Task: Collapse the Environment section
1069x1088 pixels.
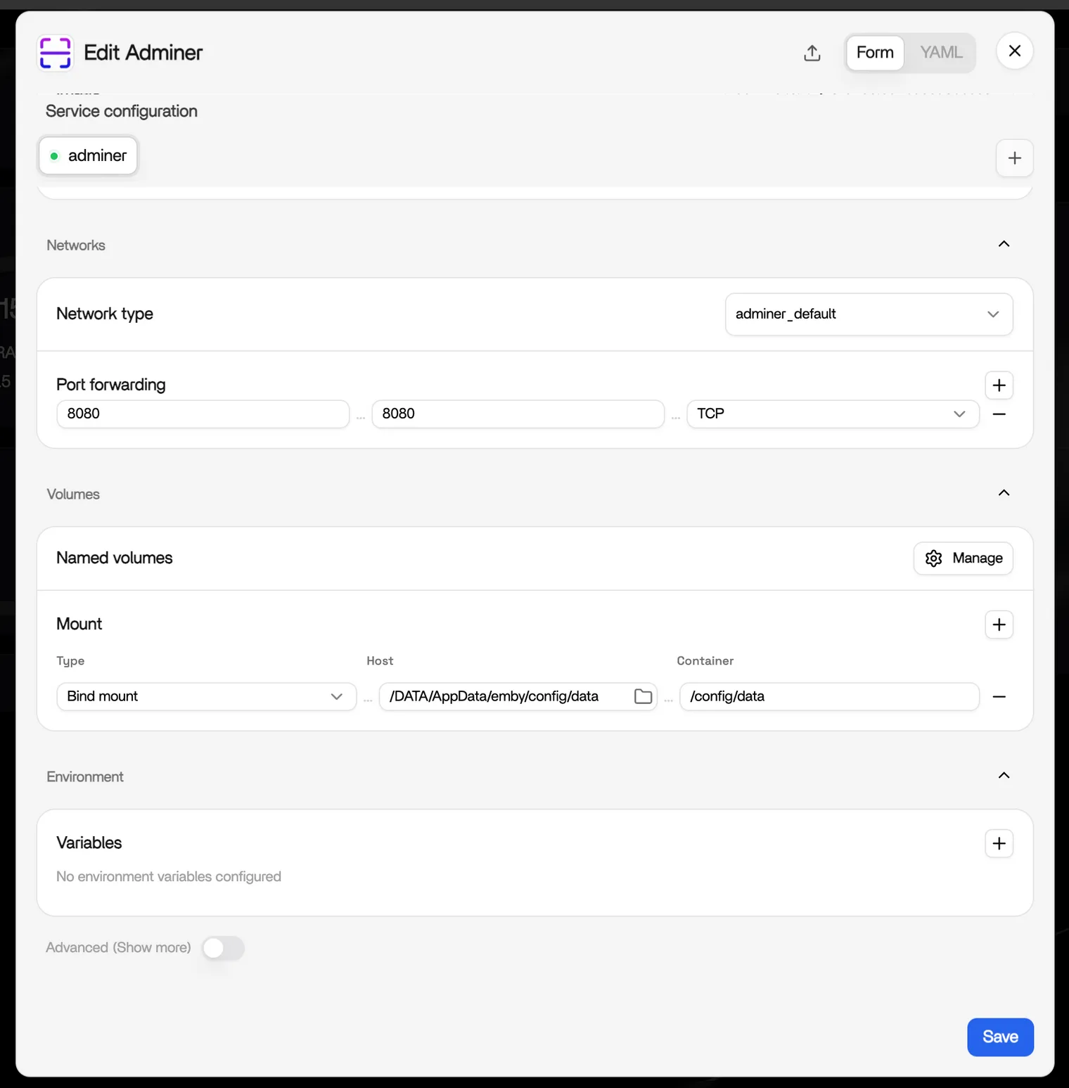Action: click(1004, 776)
